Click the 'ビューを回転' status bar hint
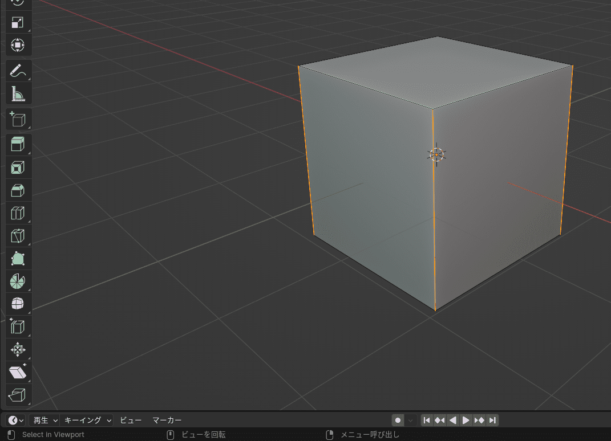This screenshot has height=441, width=611. click(204, 434)
